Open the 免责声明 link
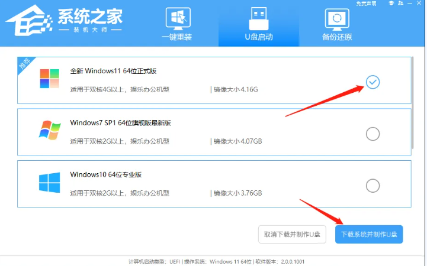 click(x=366, y=4)
